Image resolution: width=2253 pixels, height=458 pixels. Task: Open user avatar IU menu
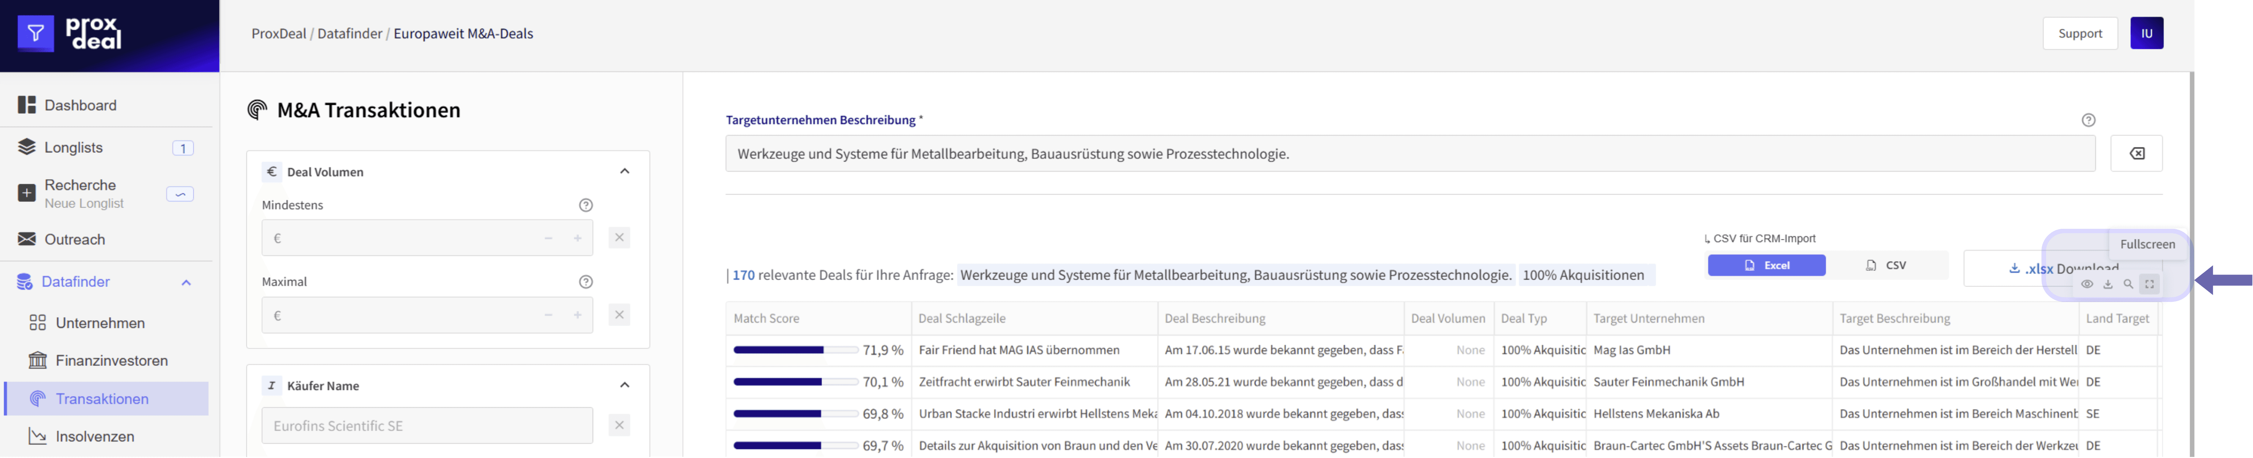[x=2146, y=33]
